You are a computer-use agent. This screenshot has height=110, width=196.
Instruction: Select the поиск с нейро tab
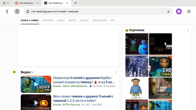(30, 20)
